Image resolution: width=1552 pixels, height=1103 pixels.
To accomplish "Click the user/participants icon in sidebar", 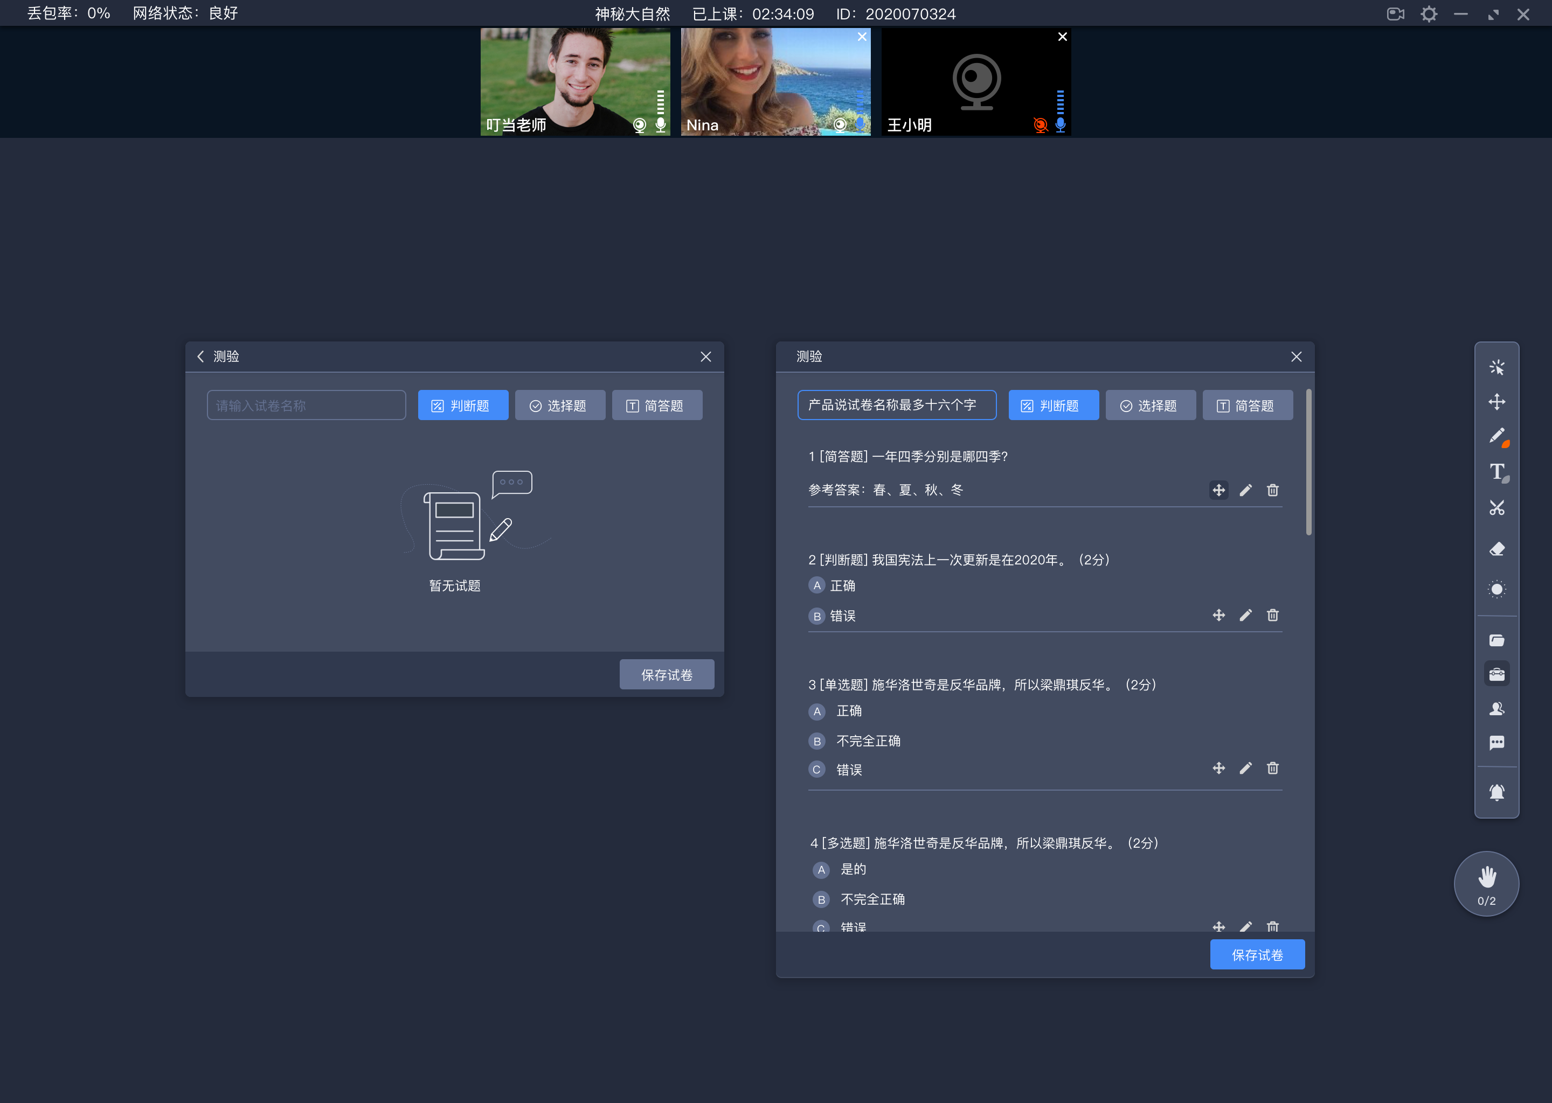I will [x=1496, y=713].
